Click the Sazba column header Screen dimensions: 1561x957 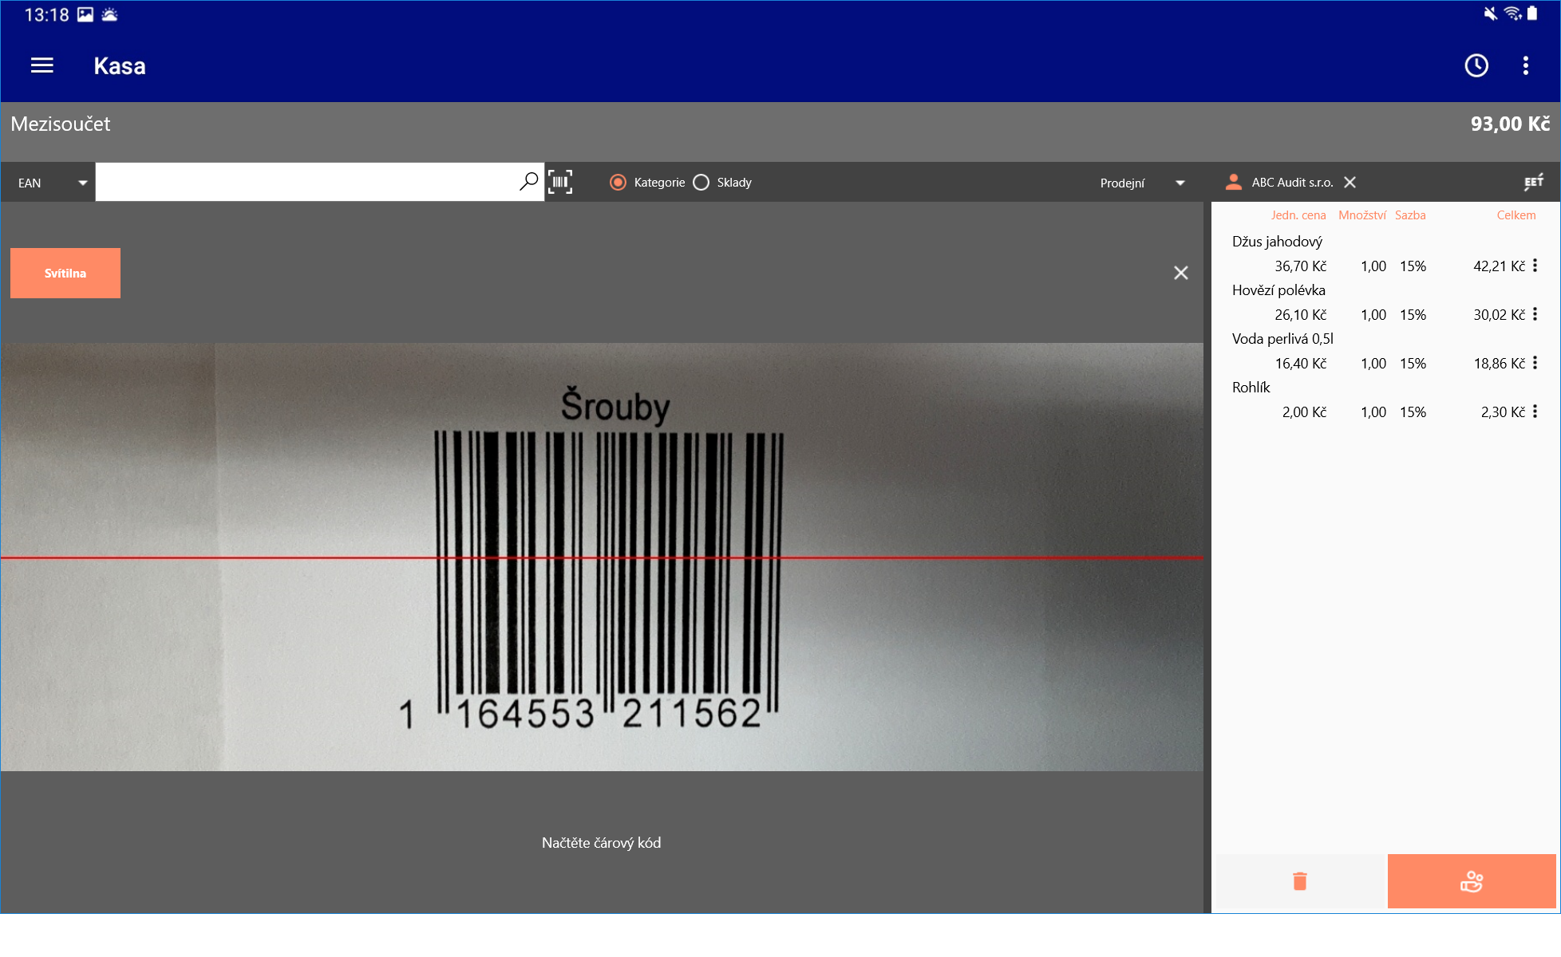(1410, 215)
